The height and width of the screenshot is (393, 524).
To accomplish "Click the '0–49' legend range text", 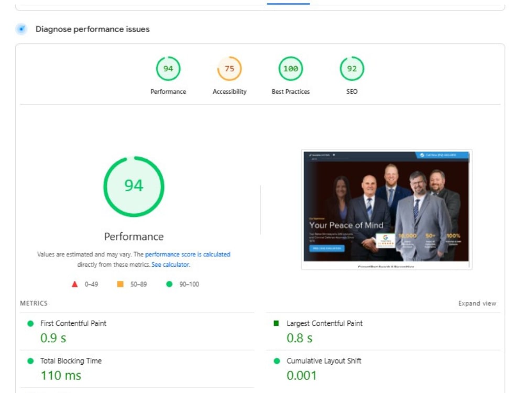I will click(91, 284).
